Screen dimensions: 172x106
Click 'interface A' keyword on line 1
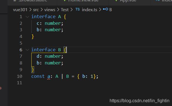(x=46, y=17)
